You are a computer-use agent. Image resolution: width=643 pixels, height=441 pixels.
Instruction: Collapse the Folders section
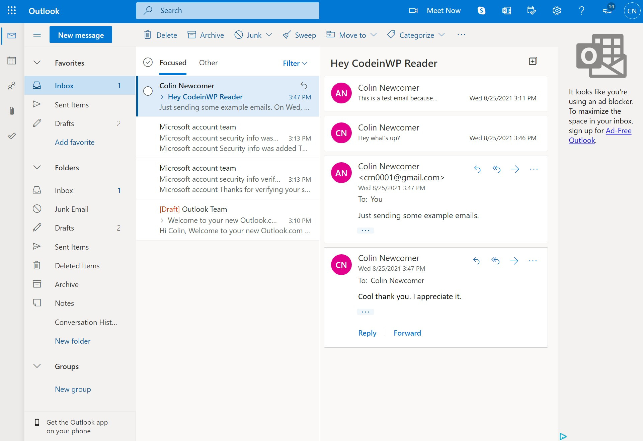(x=37, y=168)
